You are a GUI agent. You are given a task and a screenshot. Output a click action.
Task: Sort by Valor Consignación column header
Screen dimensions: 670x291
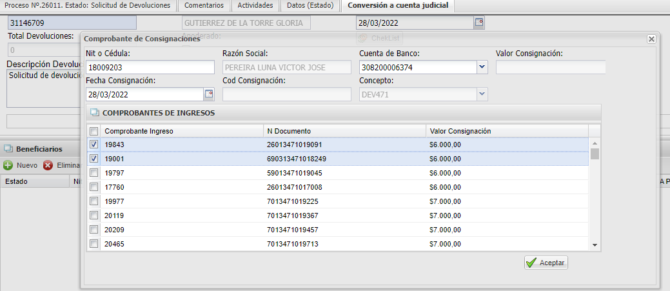coord(460,131)
